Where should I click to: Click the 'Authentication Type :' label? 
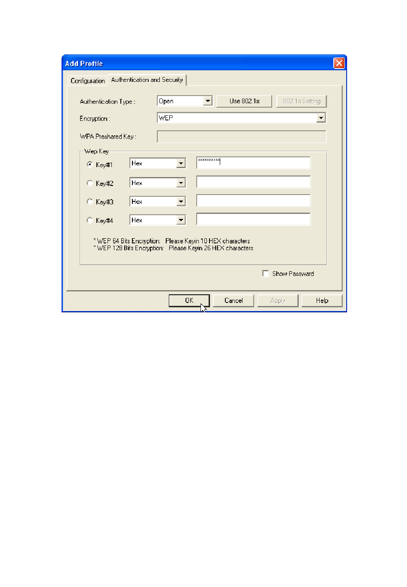pos(108,102)
